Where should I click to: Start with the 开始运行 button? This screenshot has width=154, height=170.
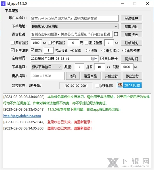111,76
